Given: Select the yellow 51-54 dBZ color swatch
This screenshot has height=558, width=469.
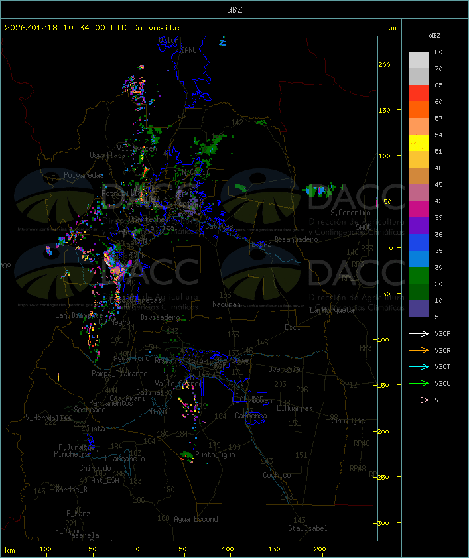Looking at the screenshot, I should 419,143.
